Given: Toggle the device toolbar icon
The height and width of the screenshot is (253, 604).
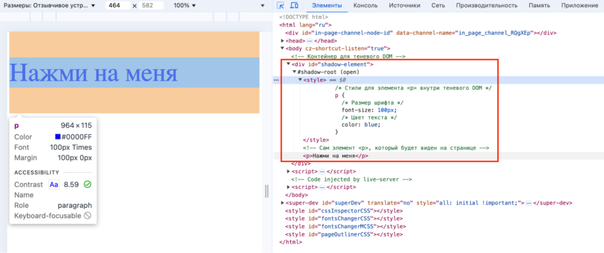Looking at the screenshot, I should (295, 5).
